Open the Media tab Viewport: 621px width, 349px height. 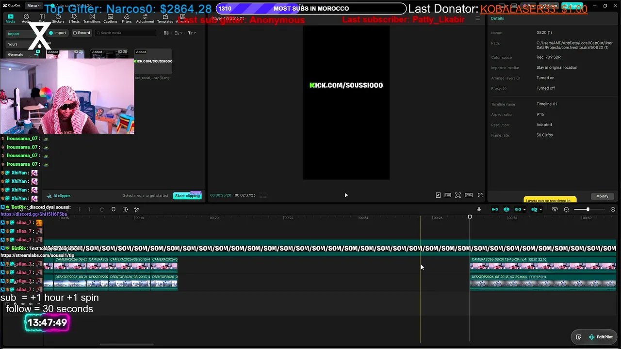pos(10,18)
